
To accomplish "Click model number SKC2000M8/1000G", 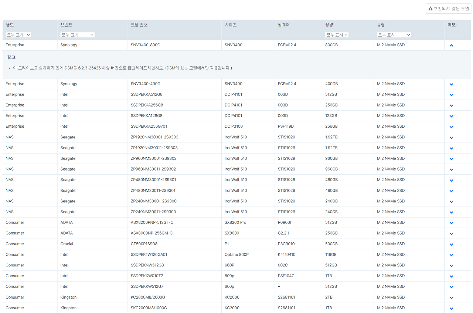I will 149,308.
